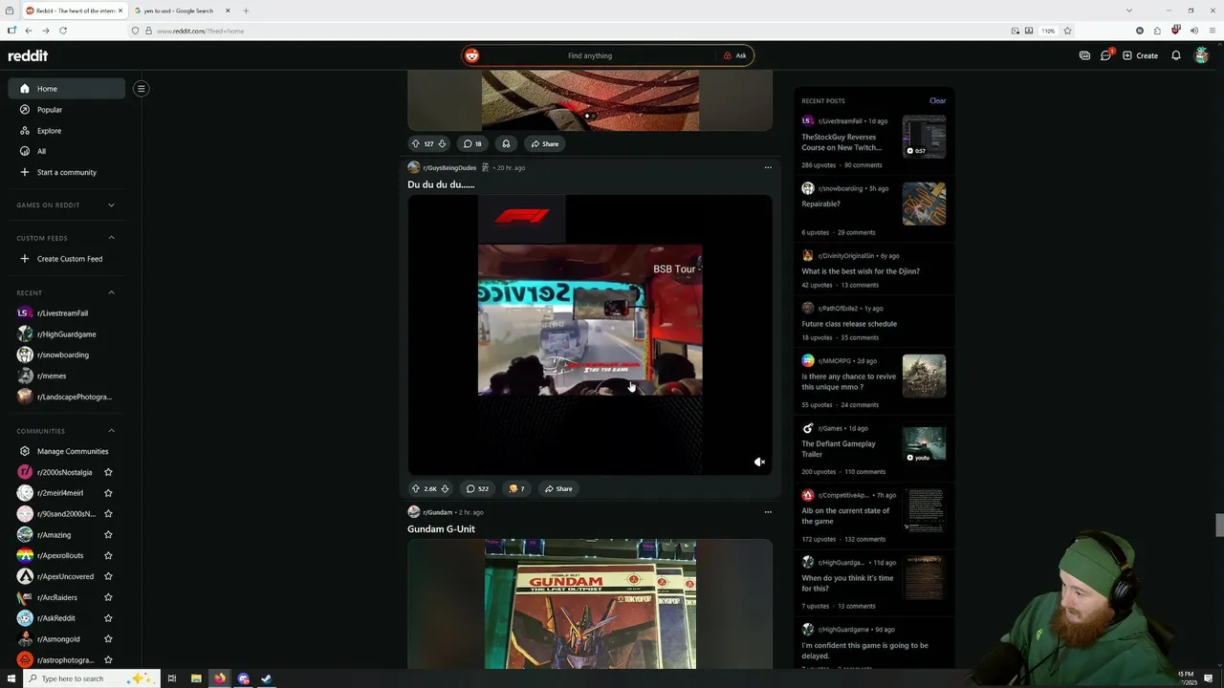Downvote the post with 127 votes
The width and height of the screenshot is (1224, 688).
[x=442, y=143]
